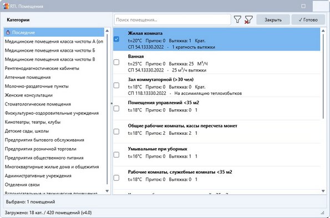Screen dimensions: 330x218
Task: Select Административные учреждения category
Action: point(54,176)
